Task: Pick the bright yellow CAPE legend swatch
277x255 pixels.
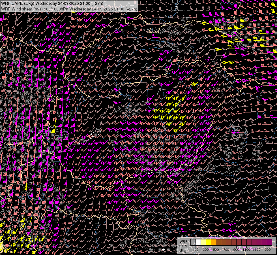Action: coord(209,243)
